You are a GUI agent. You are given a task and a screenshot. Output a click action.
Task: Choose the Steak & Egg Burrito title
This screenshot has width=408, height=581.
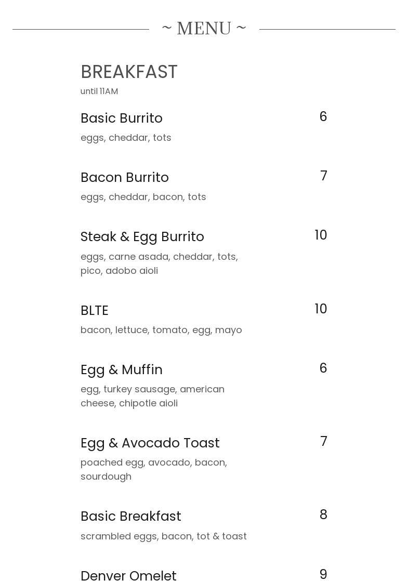click(x=142, y=237)
